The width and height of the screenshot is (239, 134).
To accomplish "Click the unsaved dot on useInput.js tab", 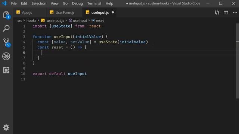I will pos(113,12).
